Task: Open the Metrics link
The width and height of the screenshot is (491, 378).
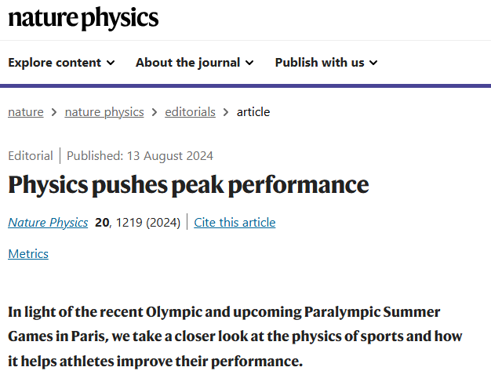Action: pyautogui.click(x=28, y=253)
